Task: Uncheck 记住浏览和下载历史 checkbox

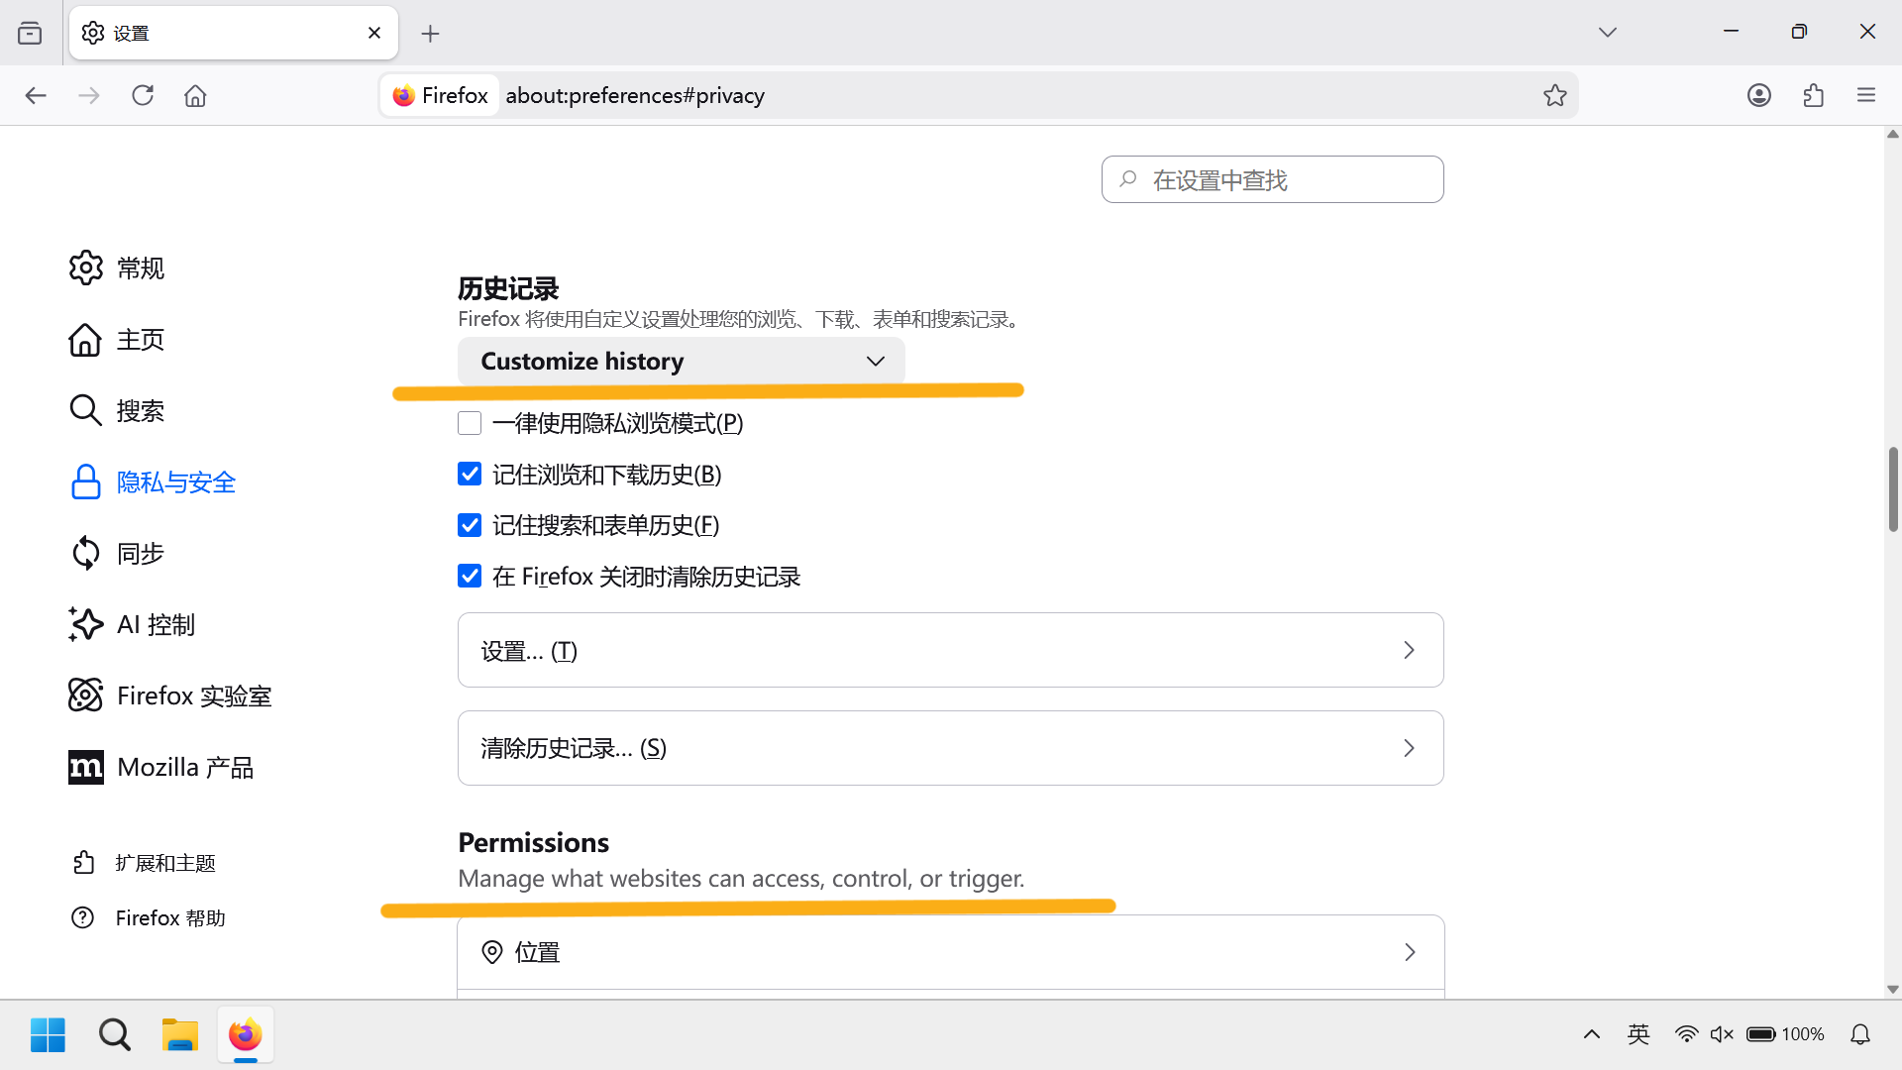Action: click(470, 475)
